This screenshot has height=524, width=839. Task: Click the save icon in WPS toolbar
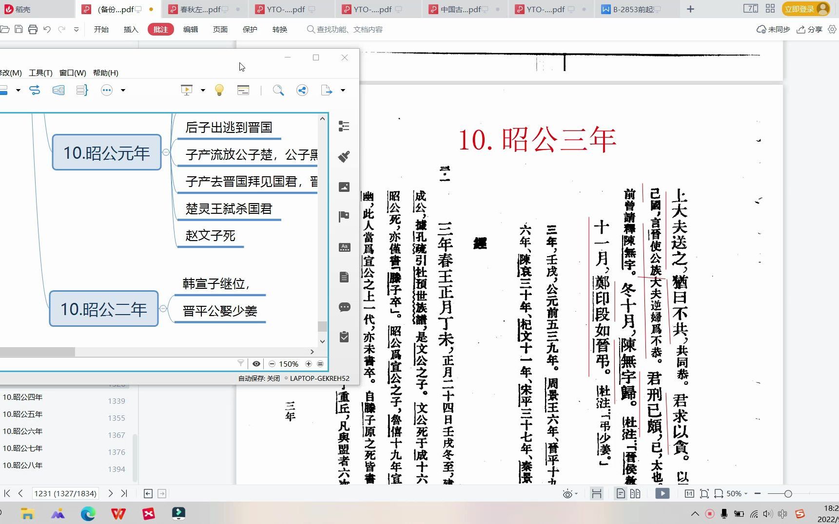[x=19, y=30]
